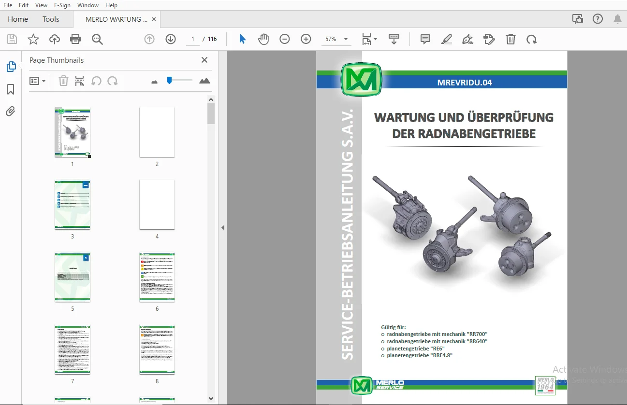Select the Highlight text tool
Image resolution: width=627 pixels, height=405 pixels.
point(447,39)
